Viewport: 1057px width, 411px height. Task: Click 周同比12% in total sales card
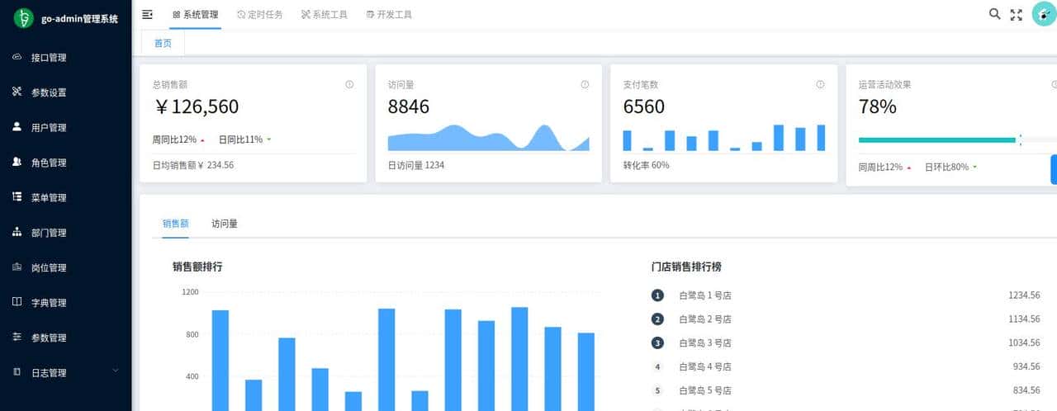point(175,139)
